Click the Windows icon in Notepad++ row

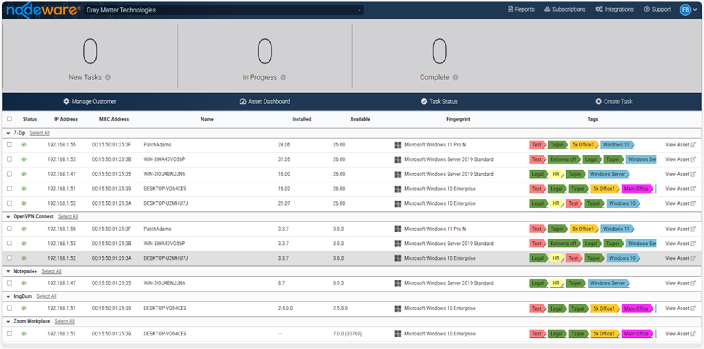click(398, 284)
